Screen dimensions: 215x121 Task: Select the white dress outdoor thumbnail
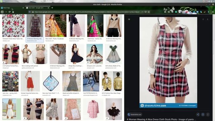[11, 109]
